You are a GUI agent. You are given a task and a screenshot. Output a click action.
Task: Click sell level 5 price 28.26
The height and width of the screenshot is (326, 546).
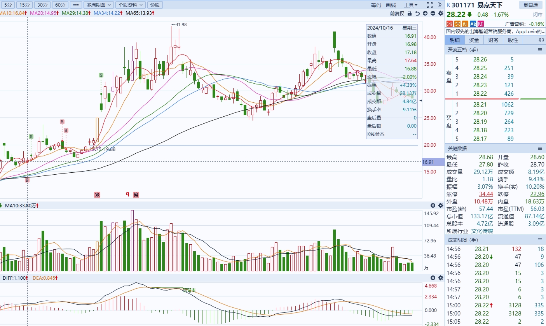481,60
